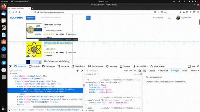Expand the product-type-row div node
This screenshot has width=200, height=112.
coord(18,99)
